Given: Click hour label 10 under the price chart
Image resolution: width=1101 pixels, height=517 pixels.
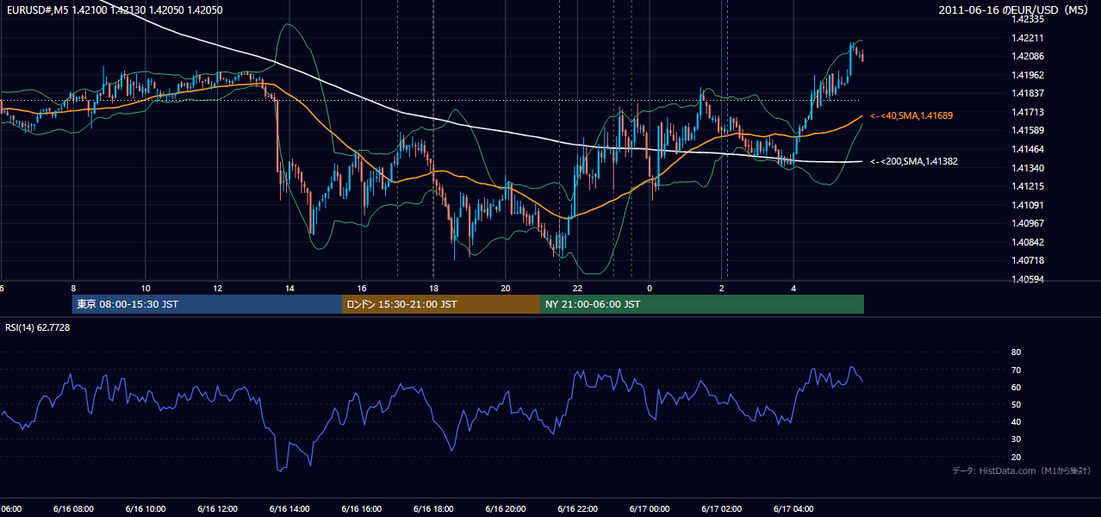Looking at the screenshot, I should tap(145, 288).
